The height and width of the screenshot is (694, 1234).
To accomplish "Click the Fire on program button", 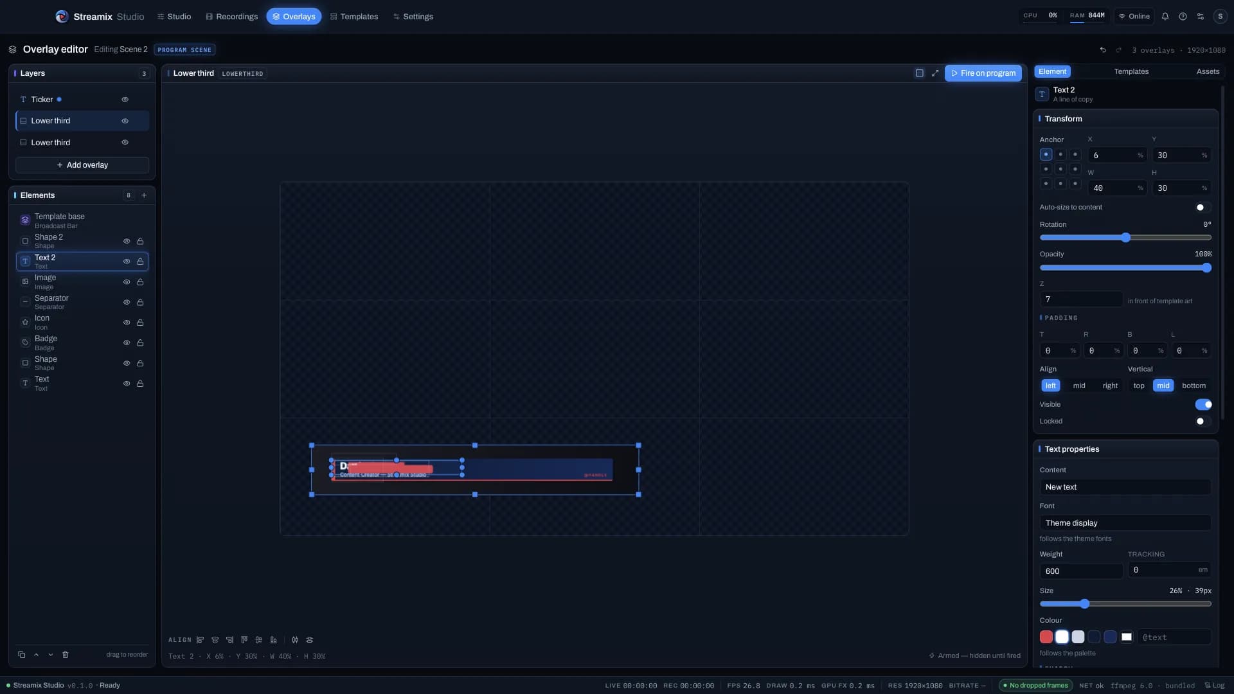I will point(983,73).
